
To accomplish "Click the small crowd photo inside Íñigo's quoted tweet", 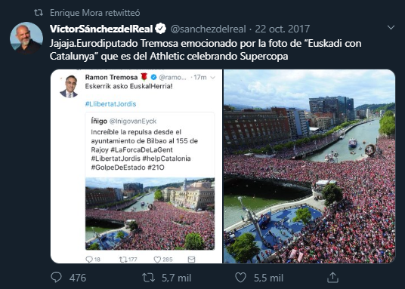I will click(x=150, y=214).
